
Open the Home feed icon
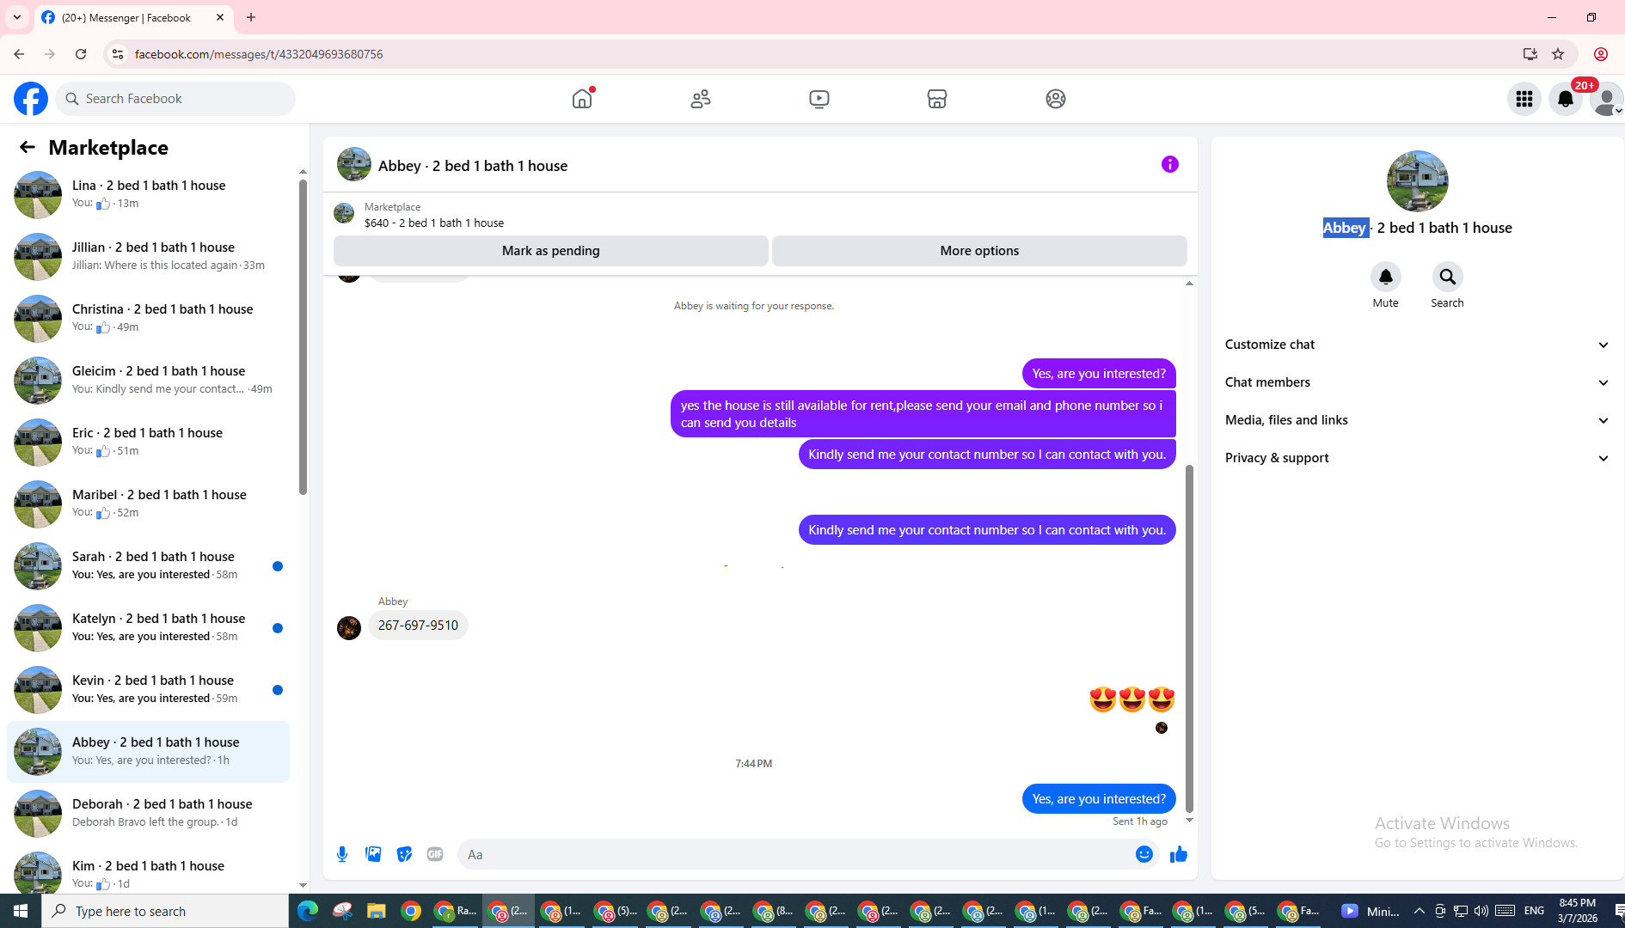[x=582, y=99]
